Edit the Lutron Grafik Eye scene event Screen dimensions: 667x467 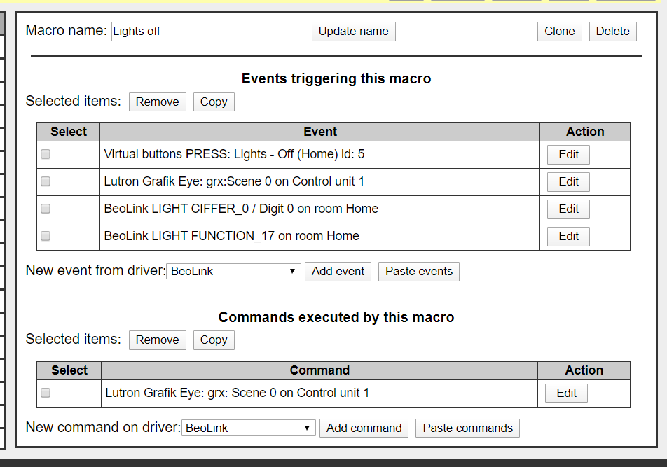click(x=568, y=182)
